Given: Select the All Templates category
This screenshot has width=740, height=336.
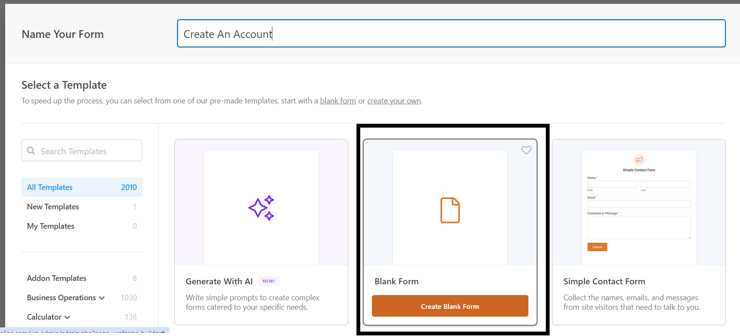Looking at the screenshot, I should 82,187.
